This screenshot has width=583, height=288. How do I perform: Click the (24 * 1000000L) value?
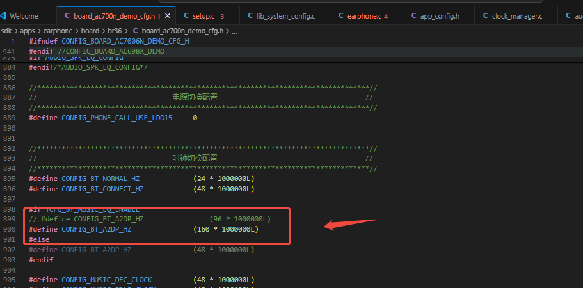224,179
